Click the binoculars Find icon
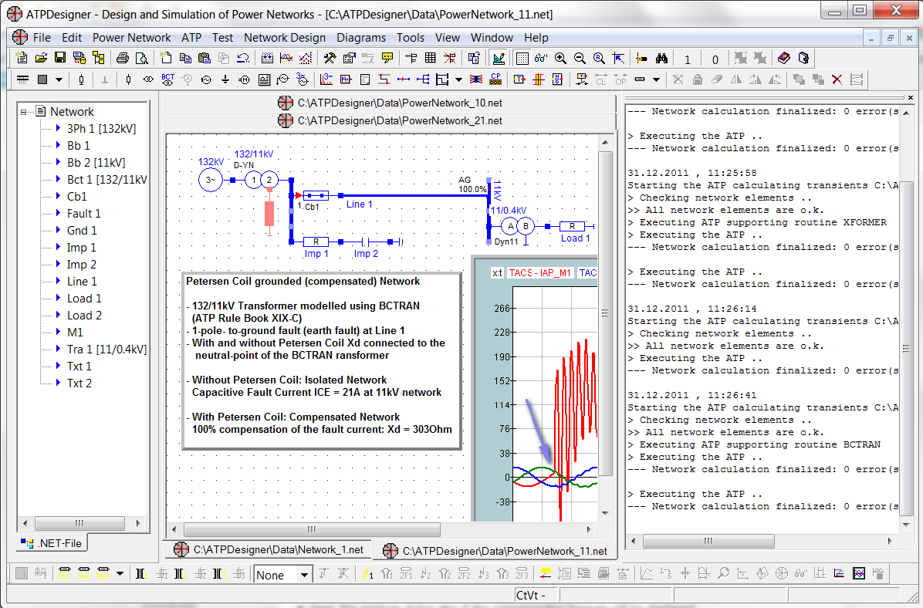This screenshot has height=608, width=923. (661, 58)
